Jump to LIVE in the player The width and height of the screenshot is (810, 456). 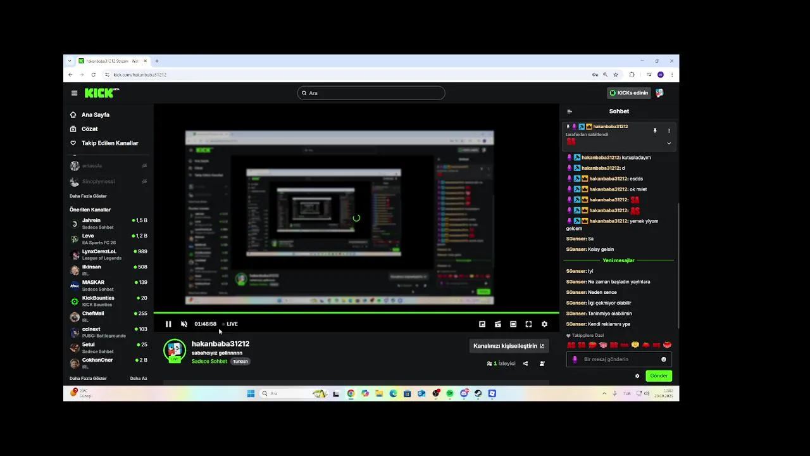coord(230,324)
